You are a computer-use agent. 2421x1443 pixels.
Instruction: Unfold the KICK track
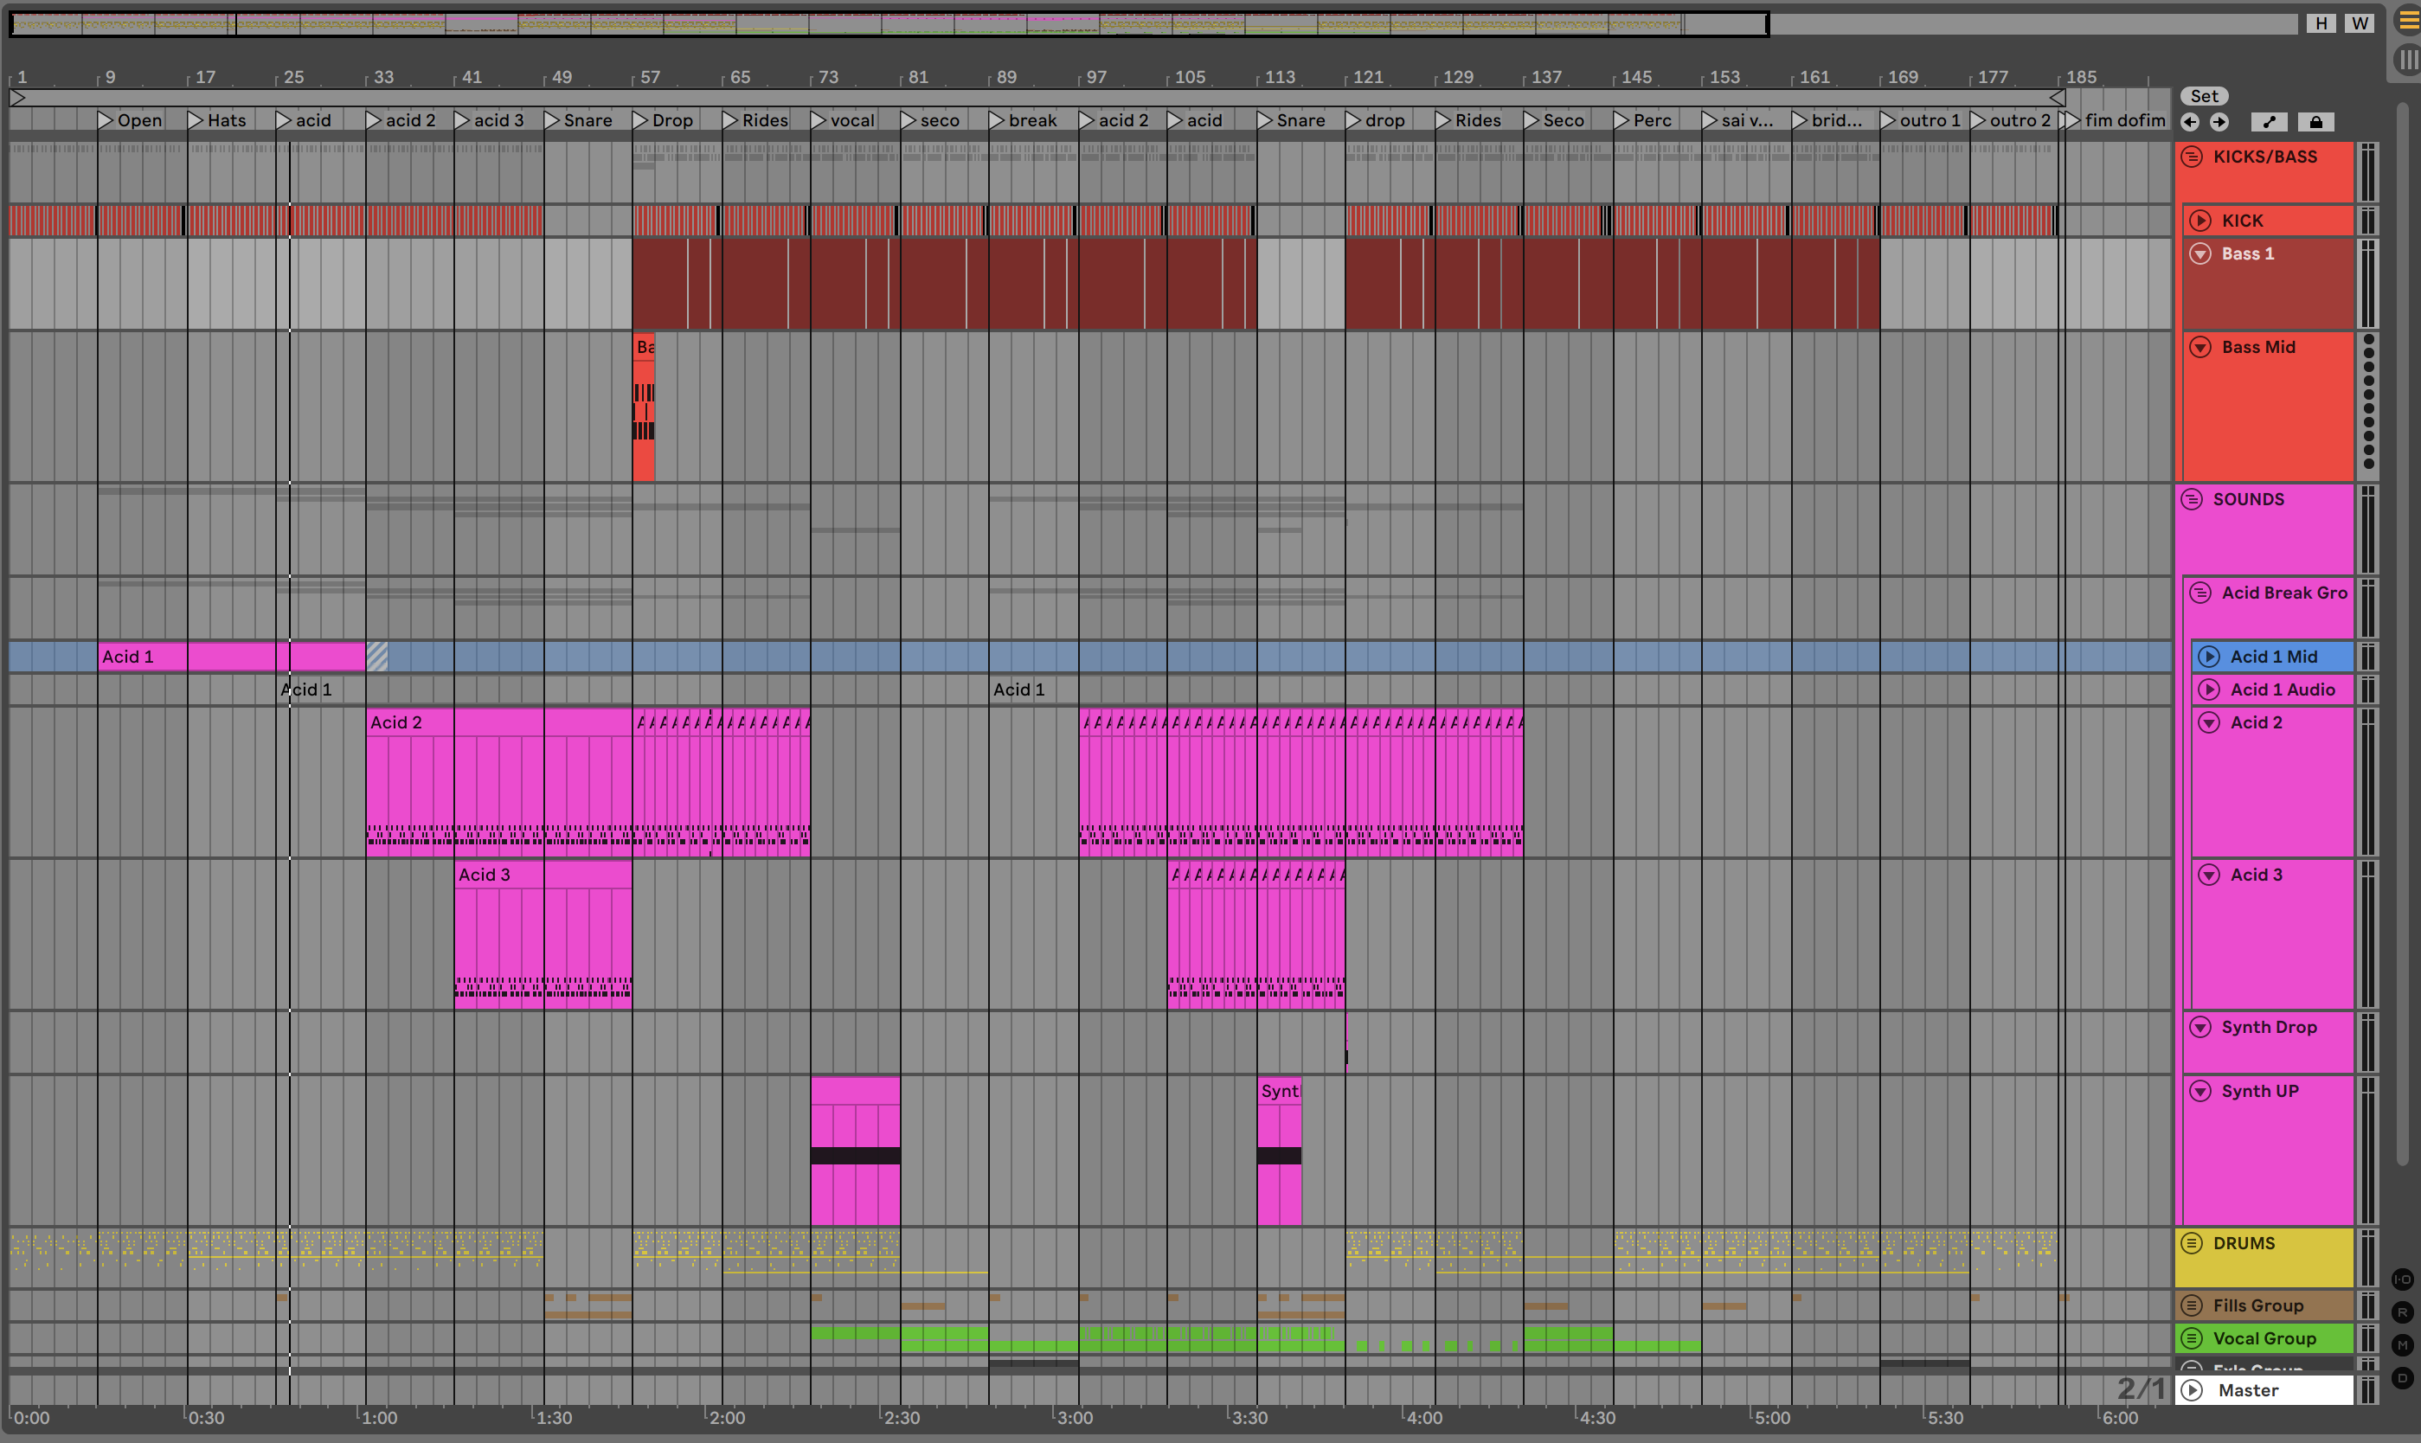[x=2200, y=221]
